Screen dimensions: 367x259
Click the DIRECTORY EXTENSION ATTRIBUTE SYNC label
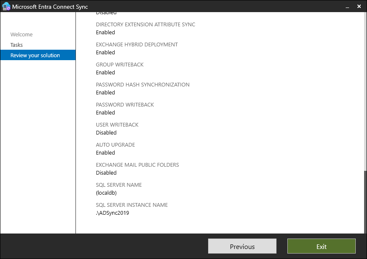click(x=146, y=24)
